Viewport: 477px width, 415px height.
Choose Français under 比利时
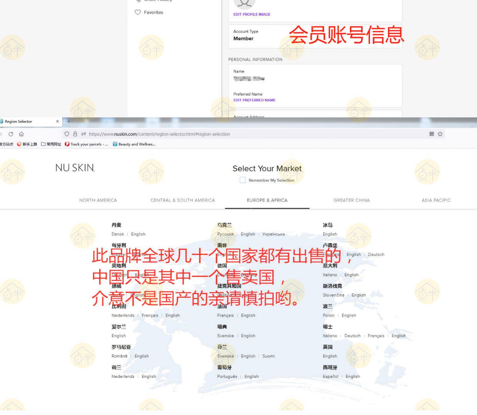(x=150, y=316)
